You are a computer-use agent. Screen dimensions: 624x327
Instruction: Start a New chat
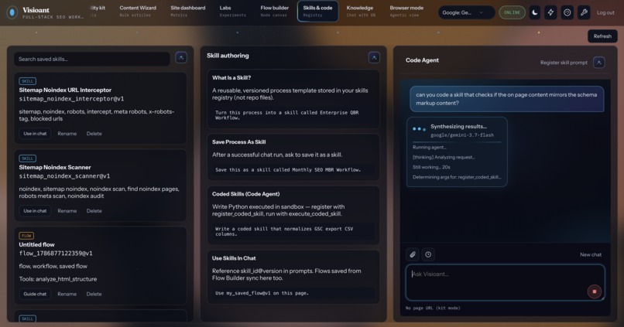tap(591, 254)
